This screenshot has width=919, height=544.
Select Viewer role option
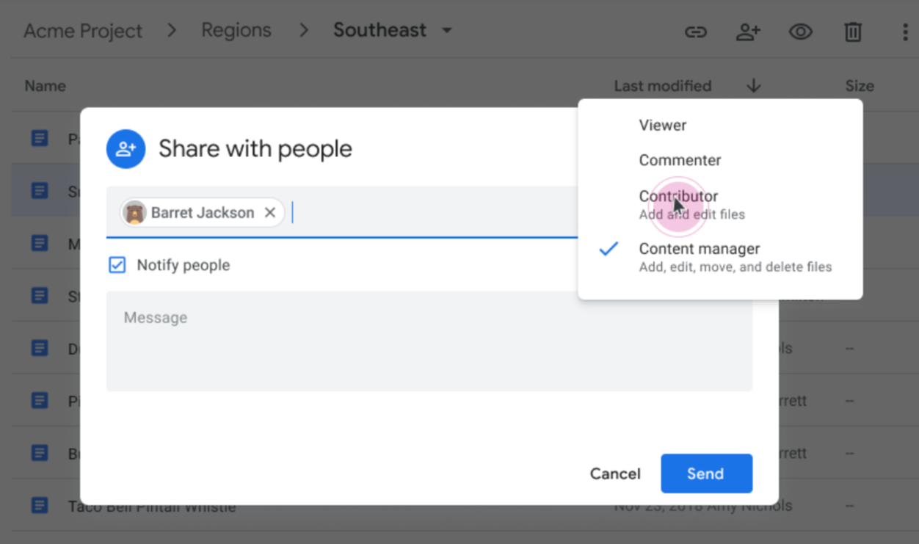tap(720, 126)
